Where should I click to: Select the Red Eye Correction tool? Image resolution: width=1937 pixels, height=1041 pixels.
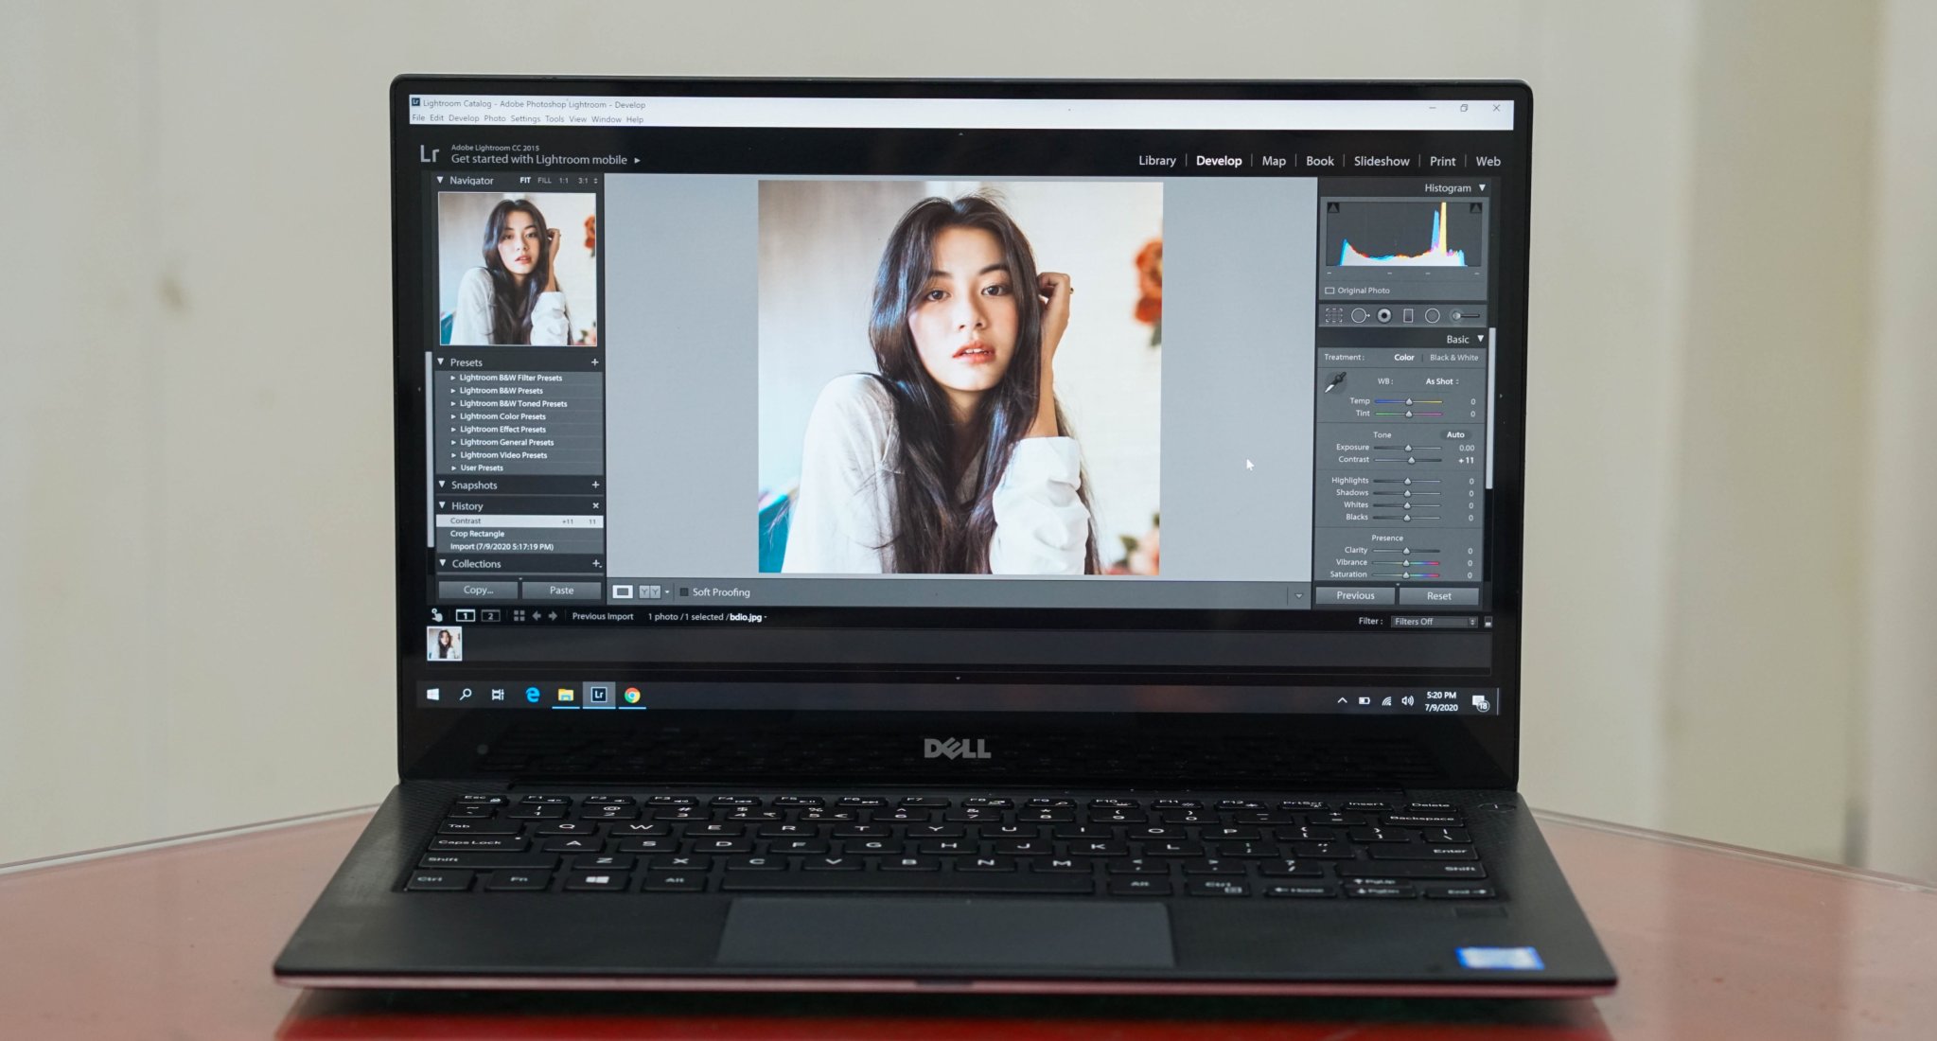pos(1385,315)
